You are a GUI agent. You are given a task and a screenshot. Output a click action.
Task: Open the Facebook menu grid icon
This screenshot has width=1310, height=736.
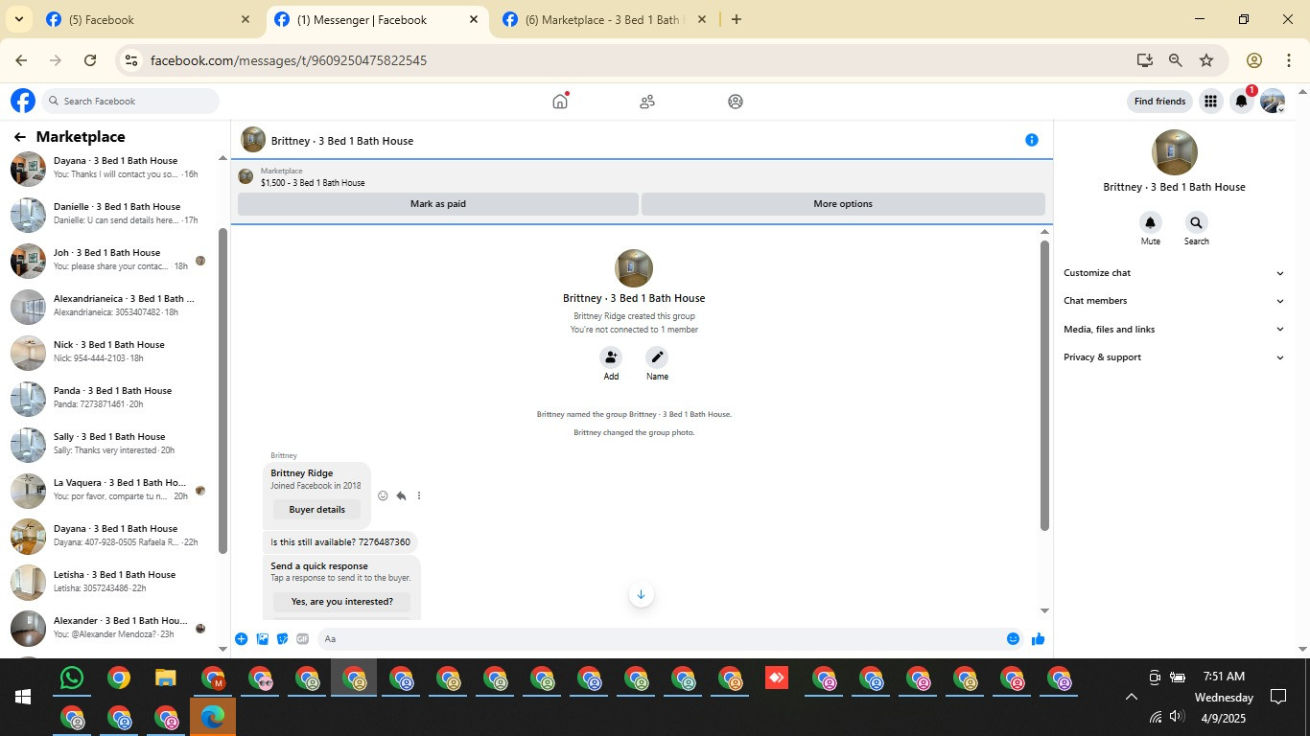pos(1210,101)
